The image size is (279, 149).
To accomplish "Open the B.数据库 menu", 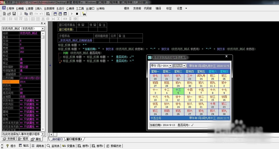I will coord(49,9).
